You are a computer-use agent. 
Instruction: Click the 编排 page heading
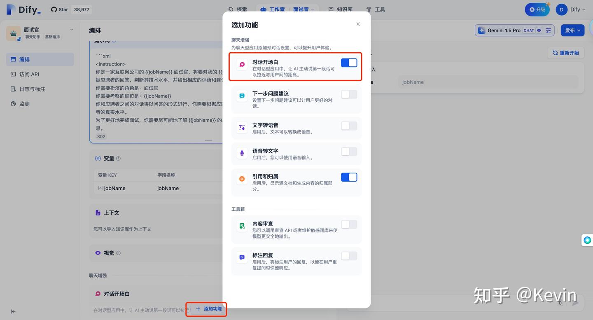click(x=95, y=30)
